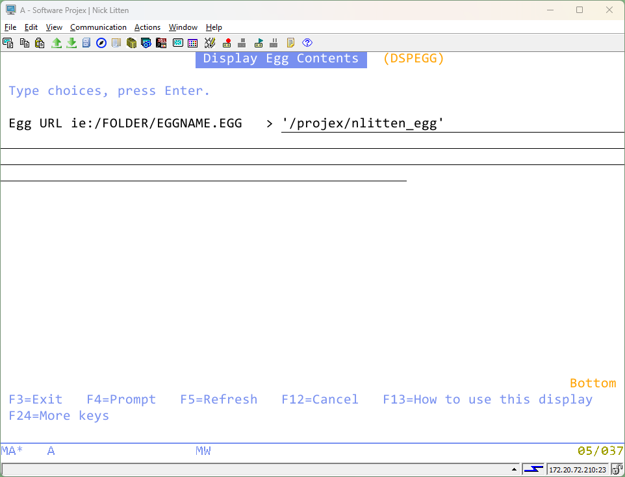
Task: Click the last short Egg URL input line
Action: [204, 173]
